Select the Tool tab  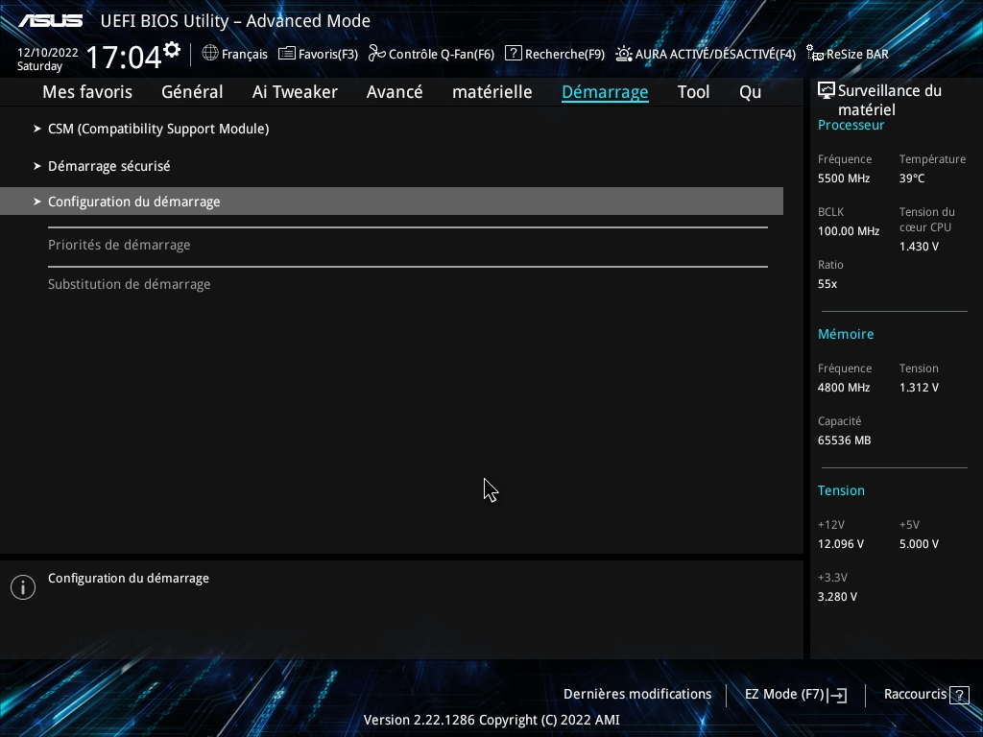(693, 92)
